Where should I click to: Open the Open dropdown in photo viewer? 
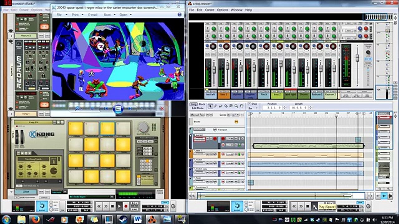coord(125,15)
